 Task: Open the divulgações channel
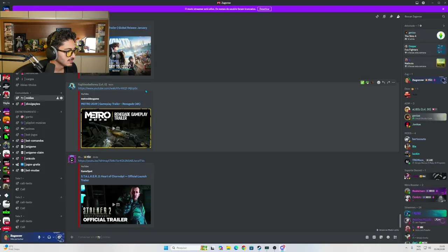[39, 104]
